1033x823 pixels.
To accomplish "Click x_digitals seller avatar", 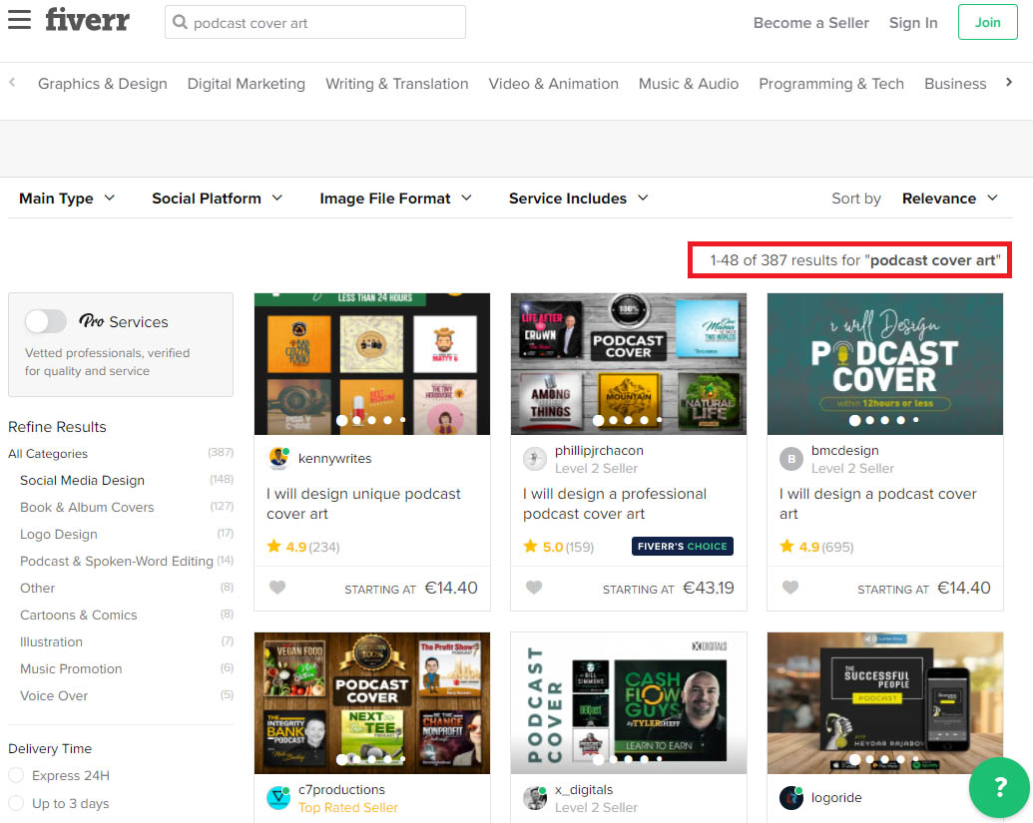I will tap(535, 798).
